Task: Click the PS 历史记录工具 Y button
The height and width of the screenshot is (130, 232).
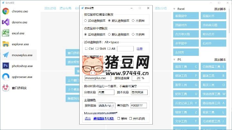Action: (x=186, y=103)
